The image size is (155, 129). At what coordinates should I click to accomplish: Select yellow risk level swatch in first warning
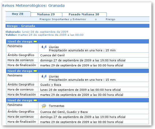point(35,41)
